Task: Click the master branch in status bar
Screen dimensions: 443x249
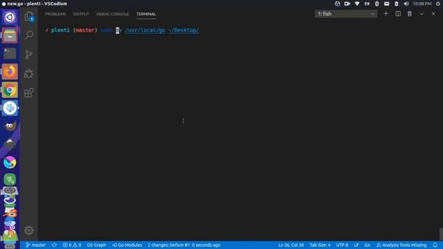Action: [x=35, y=245]
